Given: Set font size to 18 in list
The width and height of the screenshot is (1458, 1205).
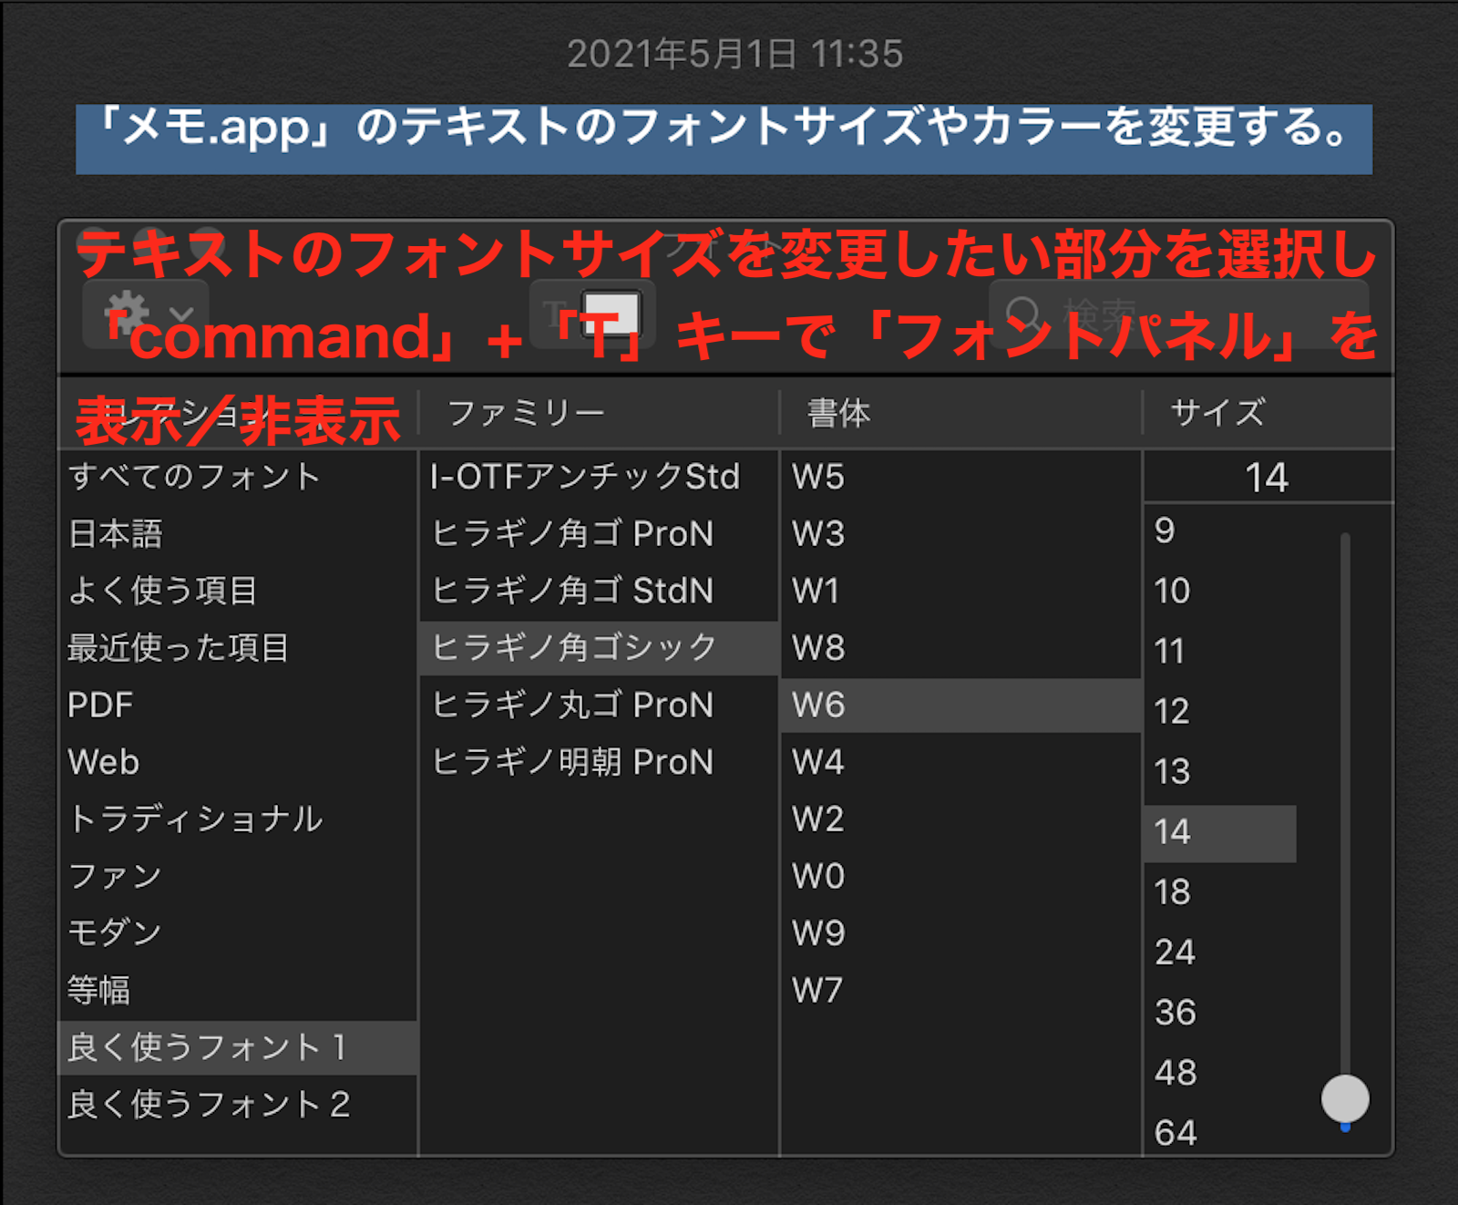Looking at the screenshot, I should click(1220, 891).
